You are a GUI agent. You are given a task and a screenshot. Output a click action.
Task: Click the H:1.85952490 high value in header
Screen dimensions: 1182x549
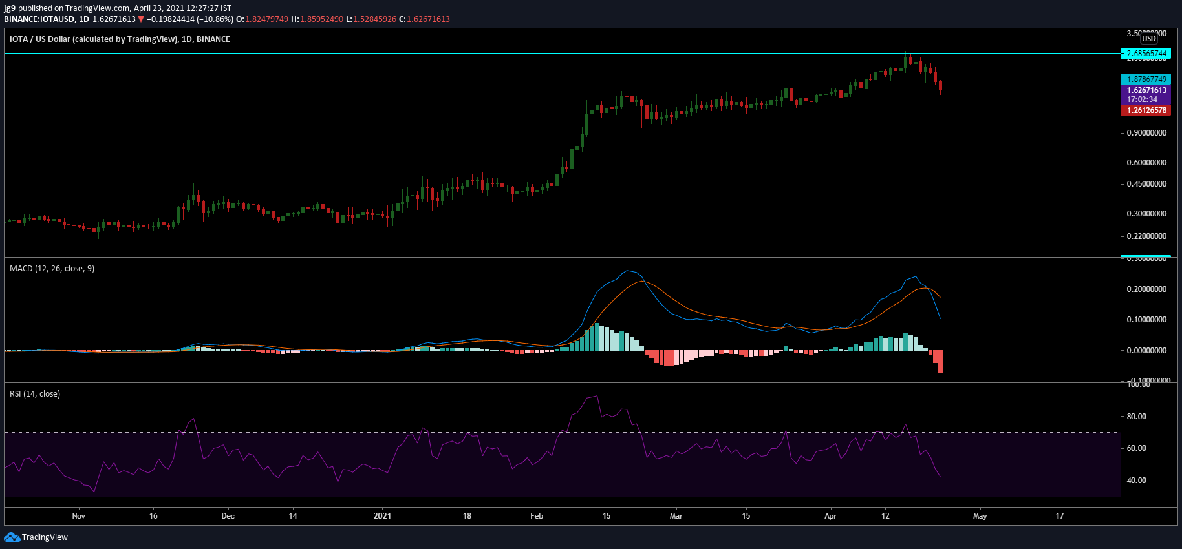(x=317, y=19)
